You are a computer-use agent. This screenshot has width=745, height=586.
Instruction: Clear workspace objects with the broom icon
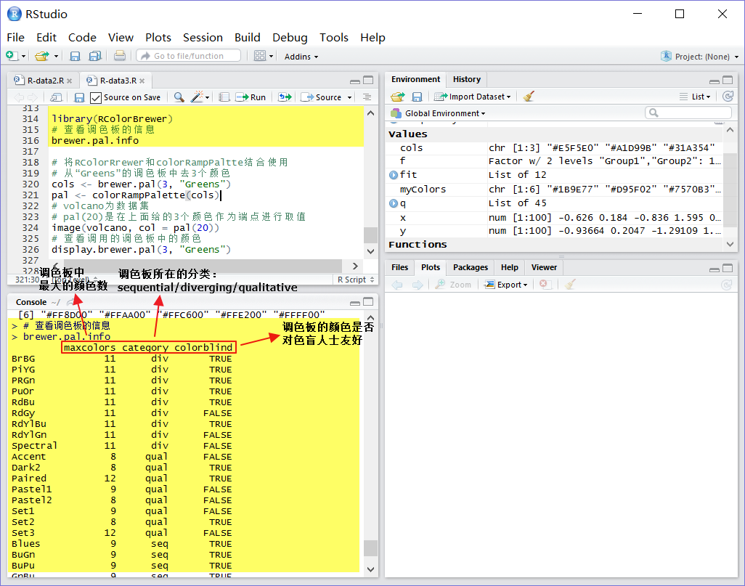(x=528, y=96)
